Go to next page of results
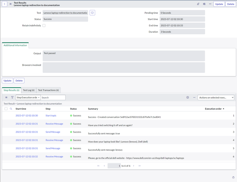The width and height of the screenshot is (237, 182). coord(134,166)
